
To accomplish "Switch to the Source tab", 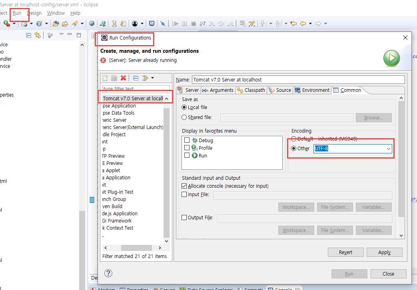I will 280,90.
